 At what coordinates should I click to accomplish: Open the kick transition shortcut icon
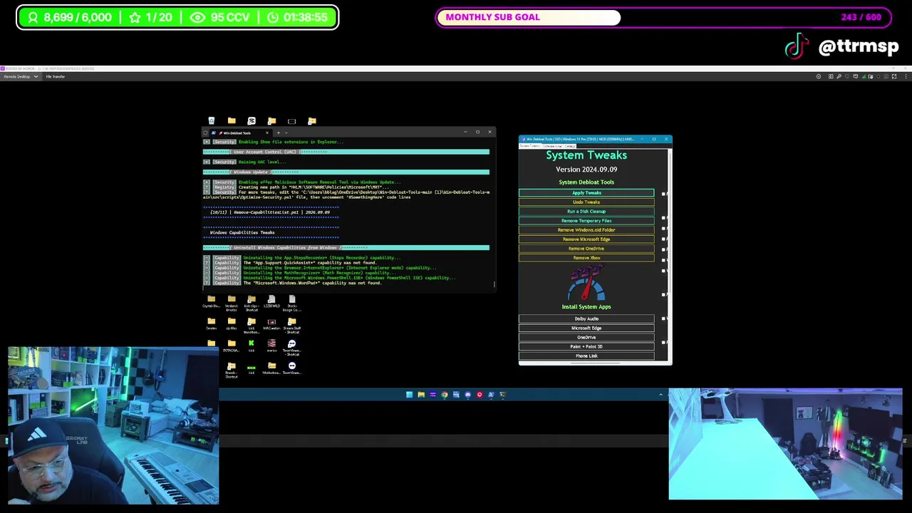pos(252,325)
